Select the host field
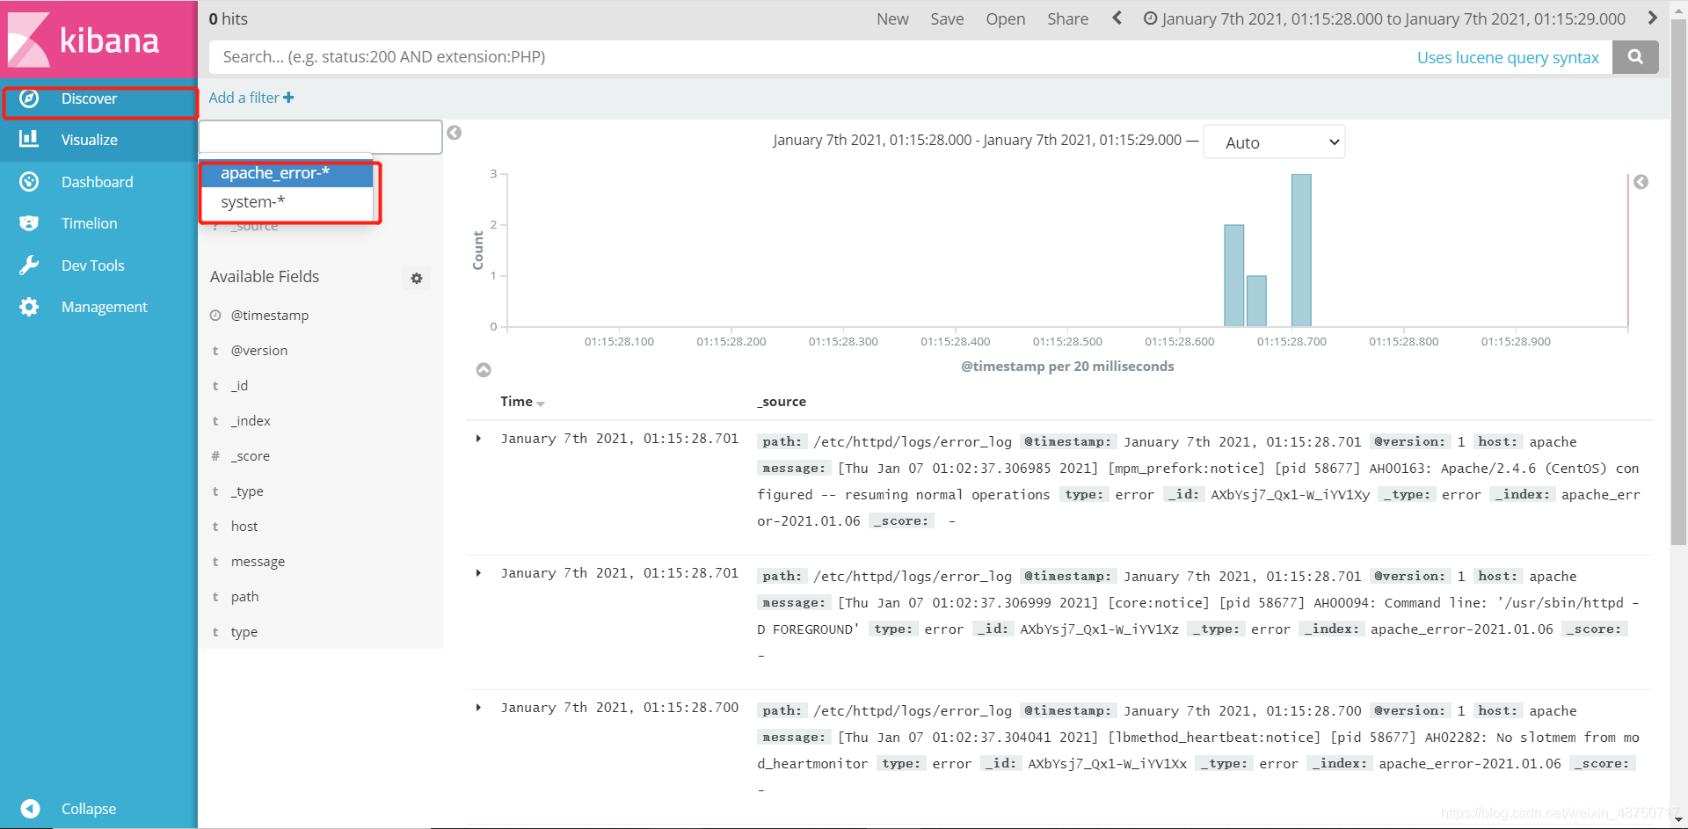 [x=244, y=527]
